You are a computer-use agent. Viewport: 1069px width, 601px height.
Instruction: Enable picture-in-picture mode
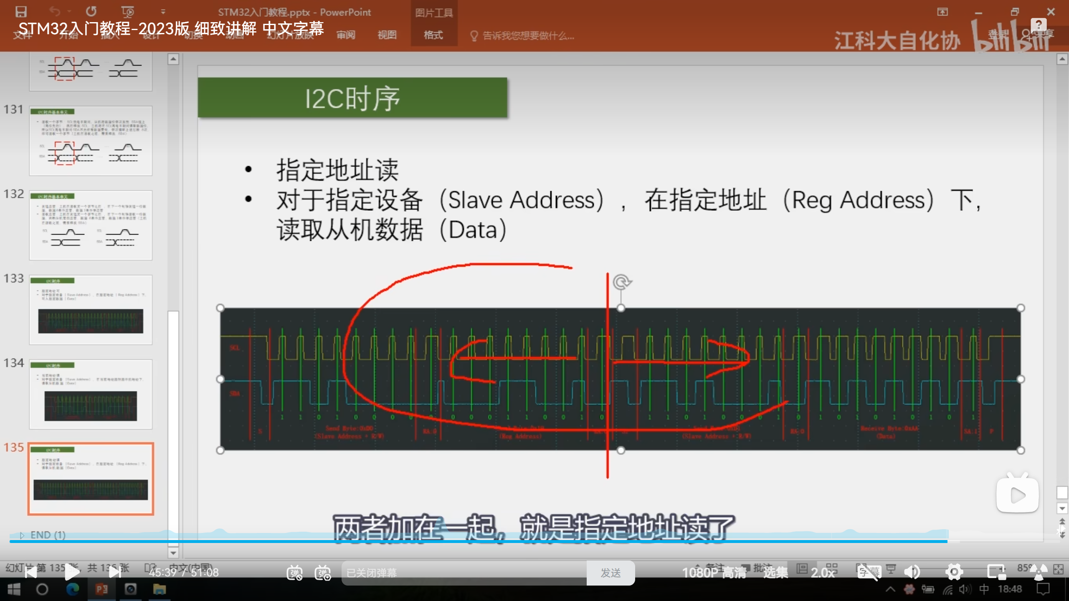pyautogui.click(x=996, y=572)
